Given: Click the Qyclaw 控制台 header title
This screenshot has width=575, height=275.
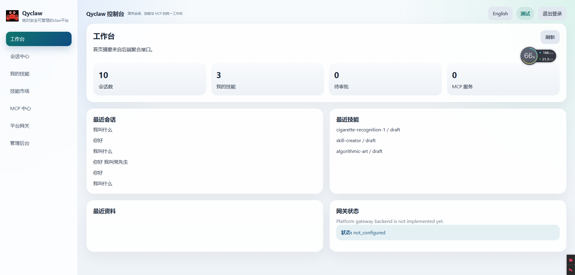Looking at the screenshot, I should (x=105, y=14).
